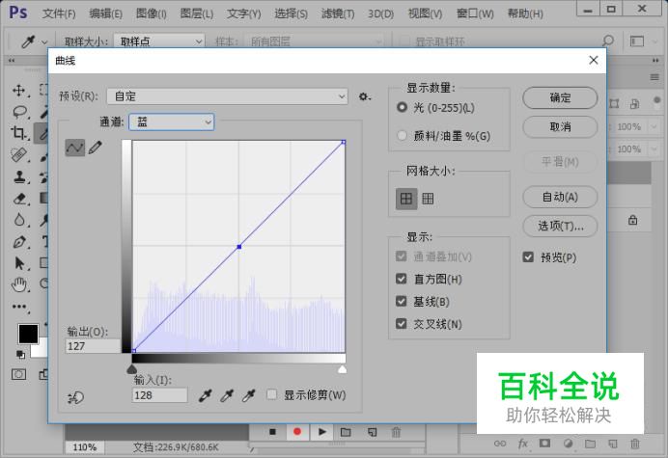This screenshot has width=668, height=458.
Task: Click the actions panel stop button
Action: [272, 432]
